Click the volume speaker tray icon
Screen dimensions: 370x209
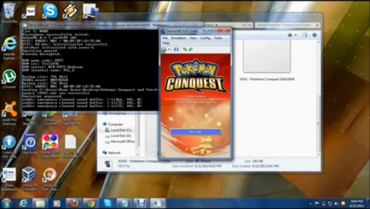point(336,203)
